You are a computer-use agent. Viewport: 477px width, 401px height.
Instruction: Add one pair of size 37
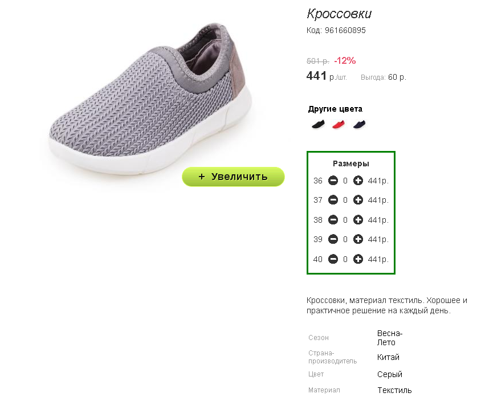tap(358, 200)
